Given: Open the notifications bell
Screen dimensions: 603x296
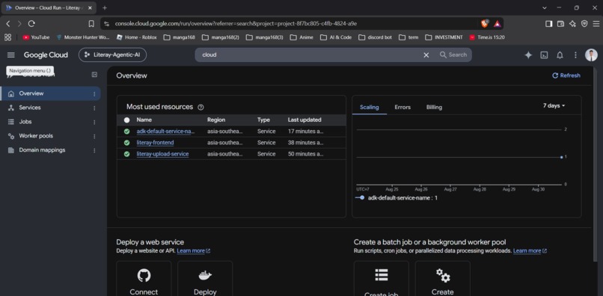Looking at the screenshot, I should (x=560, y=55).
